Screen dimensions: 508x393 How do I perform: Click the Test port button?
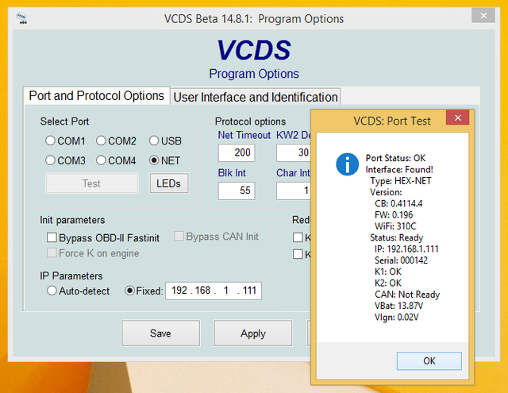(92, 183)
